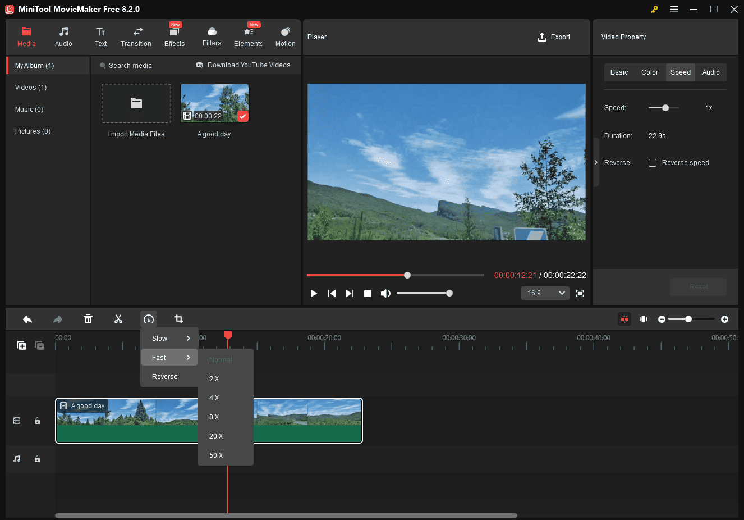Stop video playback
The width and height of the screenshot is (744, 520).
tap(368, 293)
